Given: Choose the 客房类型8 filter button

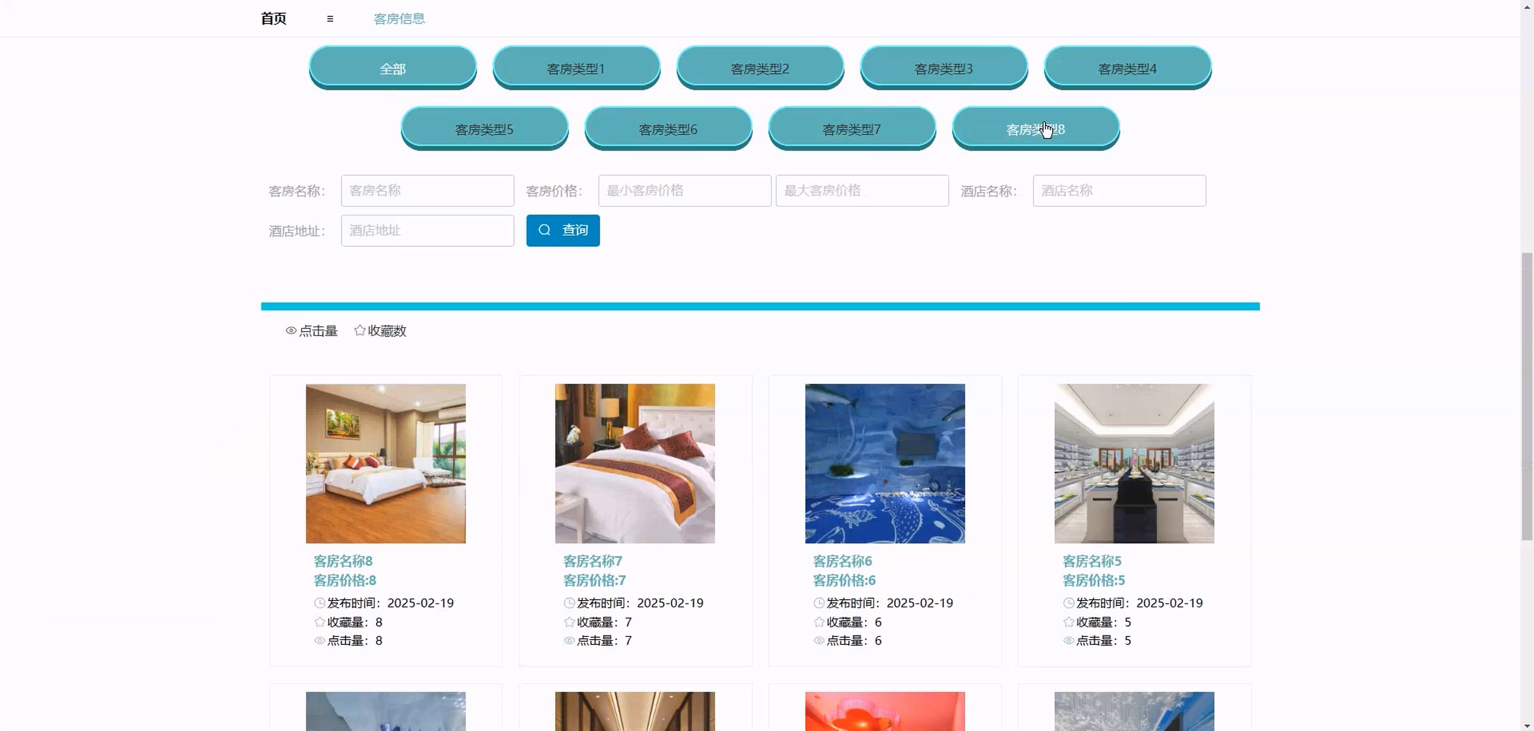Looking at the screenshot, I should (1035, 129).
